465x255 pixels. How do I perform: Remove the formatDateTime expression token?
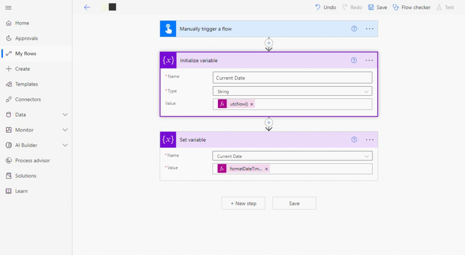pos(267,169)
